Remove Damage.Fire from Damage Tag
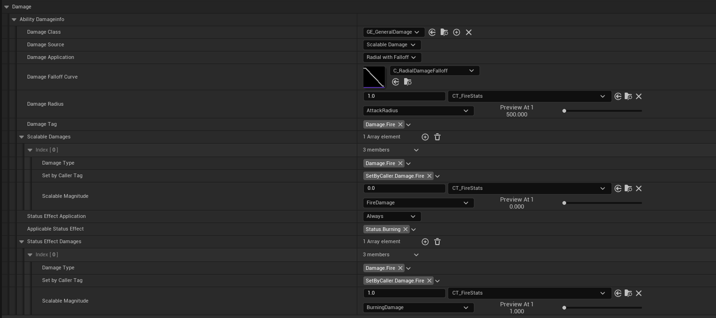Viewport: 716px width, 318px height. click(400, 124)
